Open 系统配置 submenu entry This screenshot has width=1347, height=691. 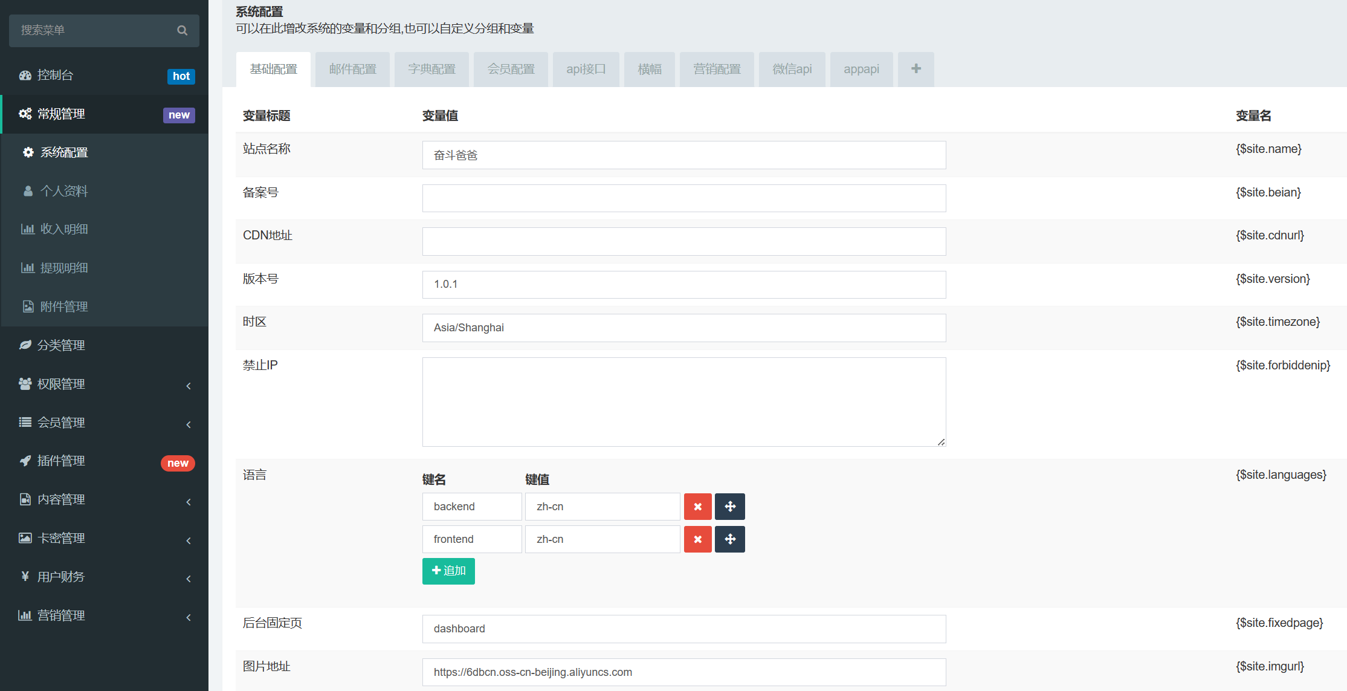pos(104,152)
